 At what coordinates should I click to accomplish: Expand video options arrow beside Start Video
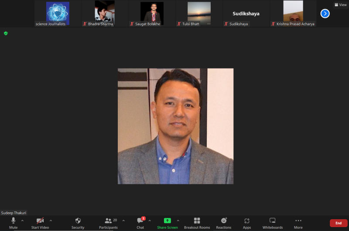tap(51, 221)
